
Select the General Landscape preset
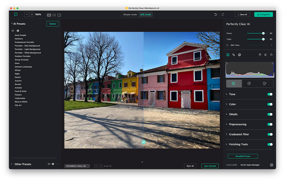tap(23, 67)
